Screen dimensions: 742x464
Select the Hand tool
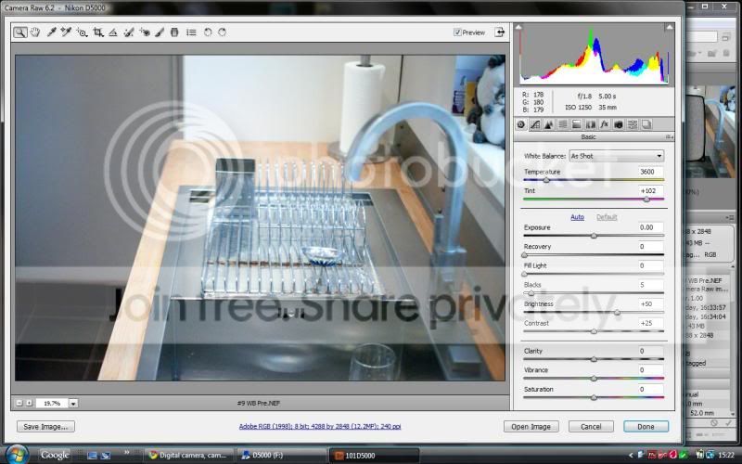[x=35, y=32]
